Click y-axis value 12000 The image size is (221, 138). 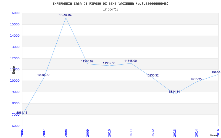(x=15, y=58)
